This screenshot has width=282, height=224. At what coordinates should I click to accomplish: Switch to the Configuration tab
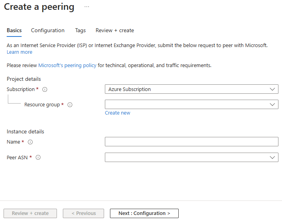pos(48,30)
